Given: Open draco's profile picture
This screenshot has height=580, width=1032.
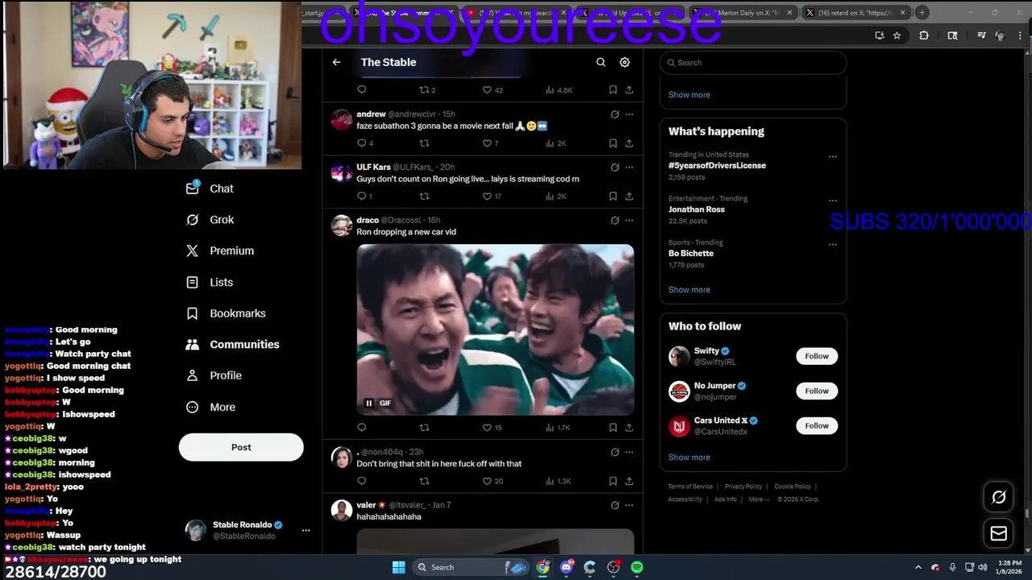Looking at the screenshot, I should (x=342, y=225).
